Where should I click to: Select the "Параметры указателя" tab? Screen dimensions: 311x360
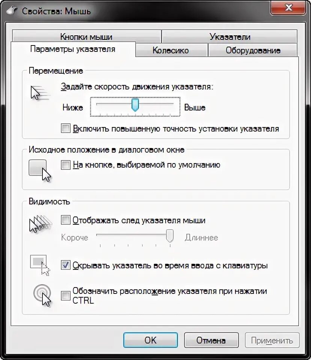[x=73, y=49]
